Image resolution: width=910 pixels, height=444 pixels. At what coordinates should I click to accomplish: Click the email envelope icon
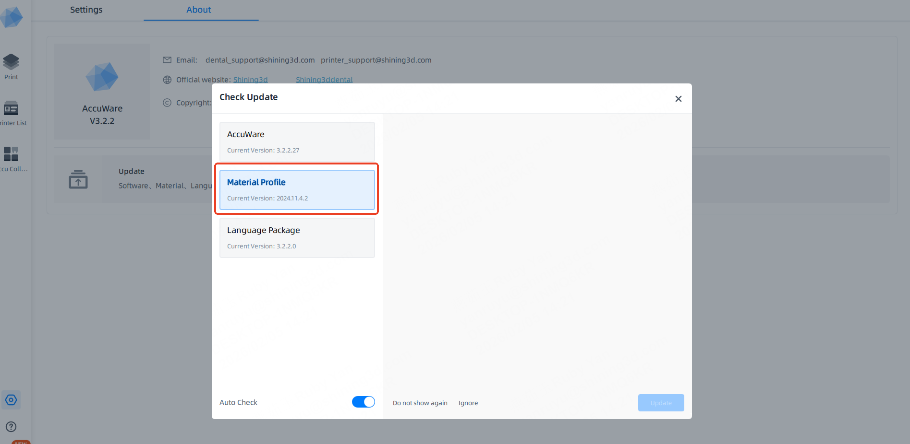(167, 60)
